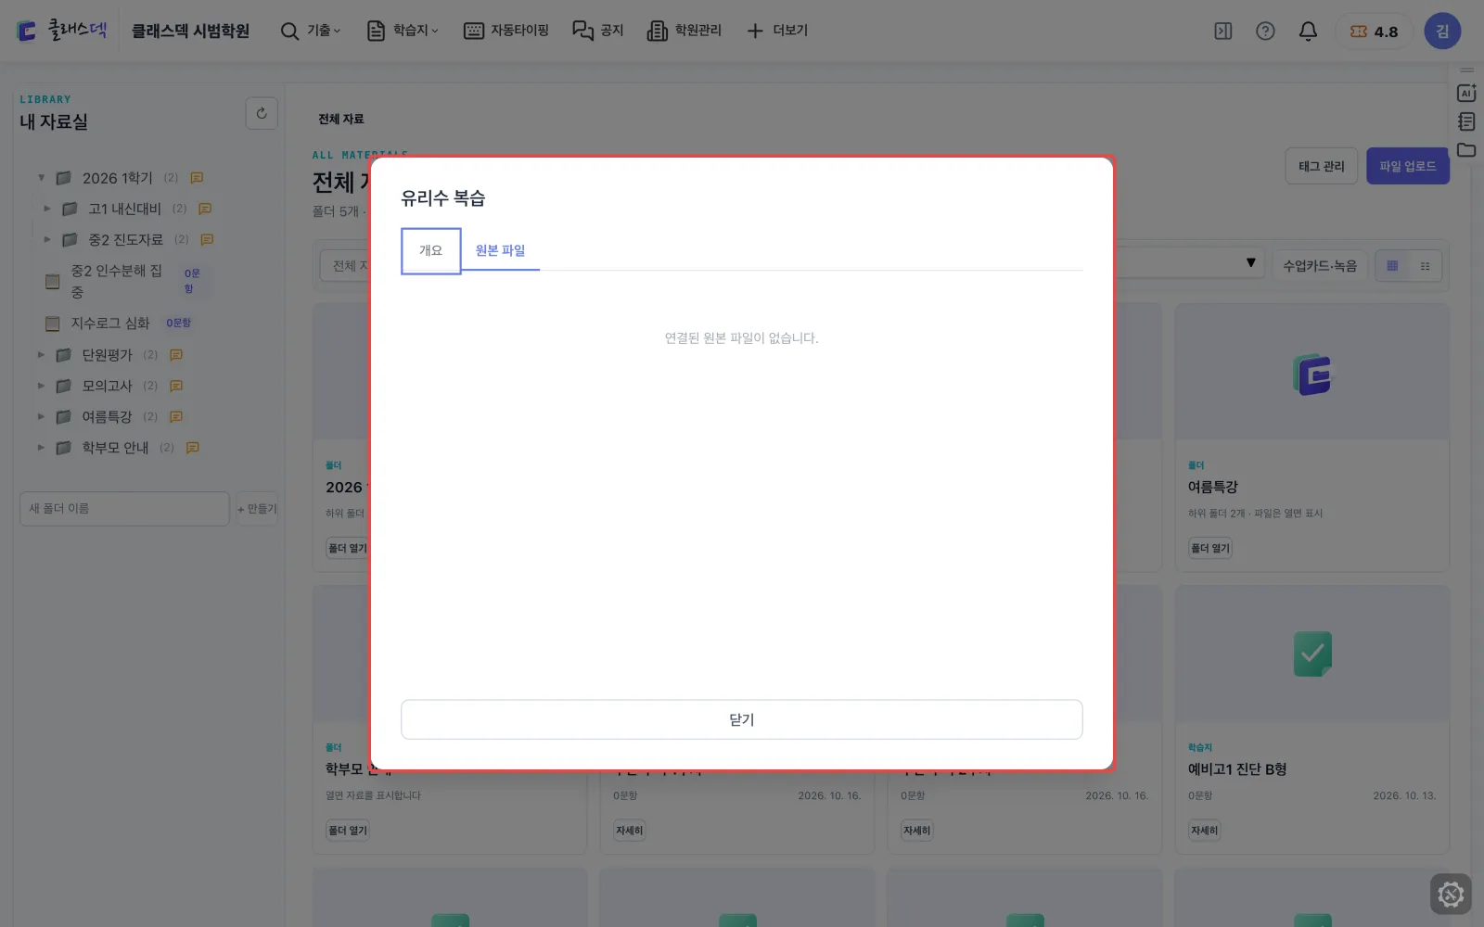Switch to list view layout
Screen dimensions: 1484x927
(x=1426, y=266)
